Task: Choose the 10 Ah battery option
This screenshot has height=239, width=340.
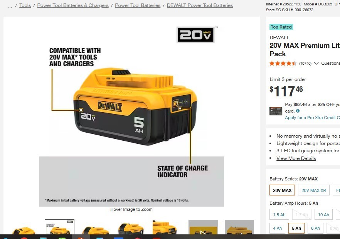Action: point(323,214)
